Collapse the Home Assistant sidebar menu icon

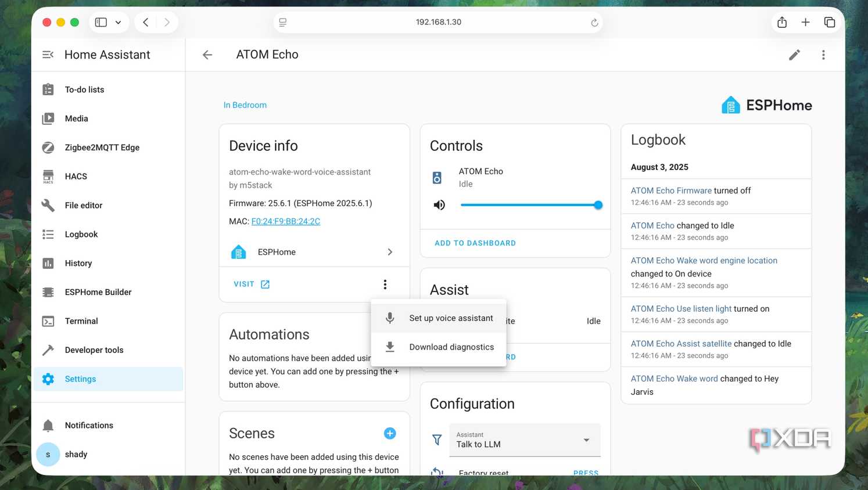(x=48, y=55)
